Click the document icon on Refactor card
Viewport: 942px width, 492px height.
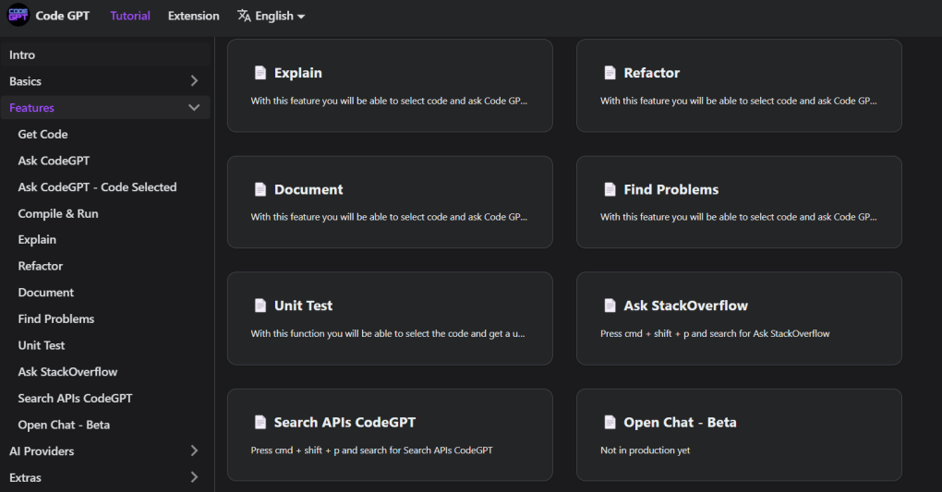(610, 73)
